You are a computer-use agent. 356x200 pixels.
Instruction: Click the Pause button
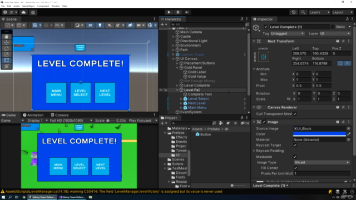178,12
